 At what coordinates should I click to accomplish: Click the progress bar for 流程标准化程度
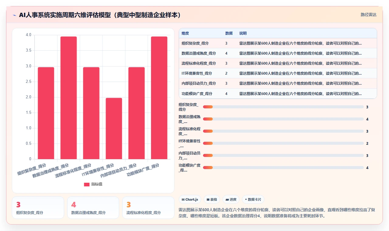pyautogui.click(x=283, y=131)
